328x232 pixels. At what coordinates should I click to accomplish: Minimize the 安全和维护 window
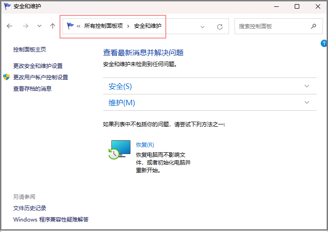276,6
